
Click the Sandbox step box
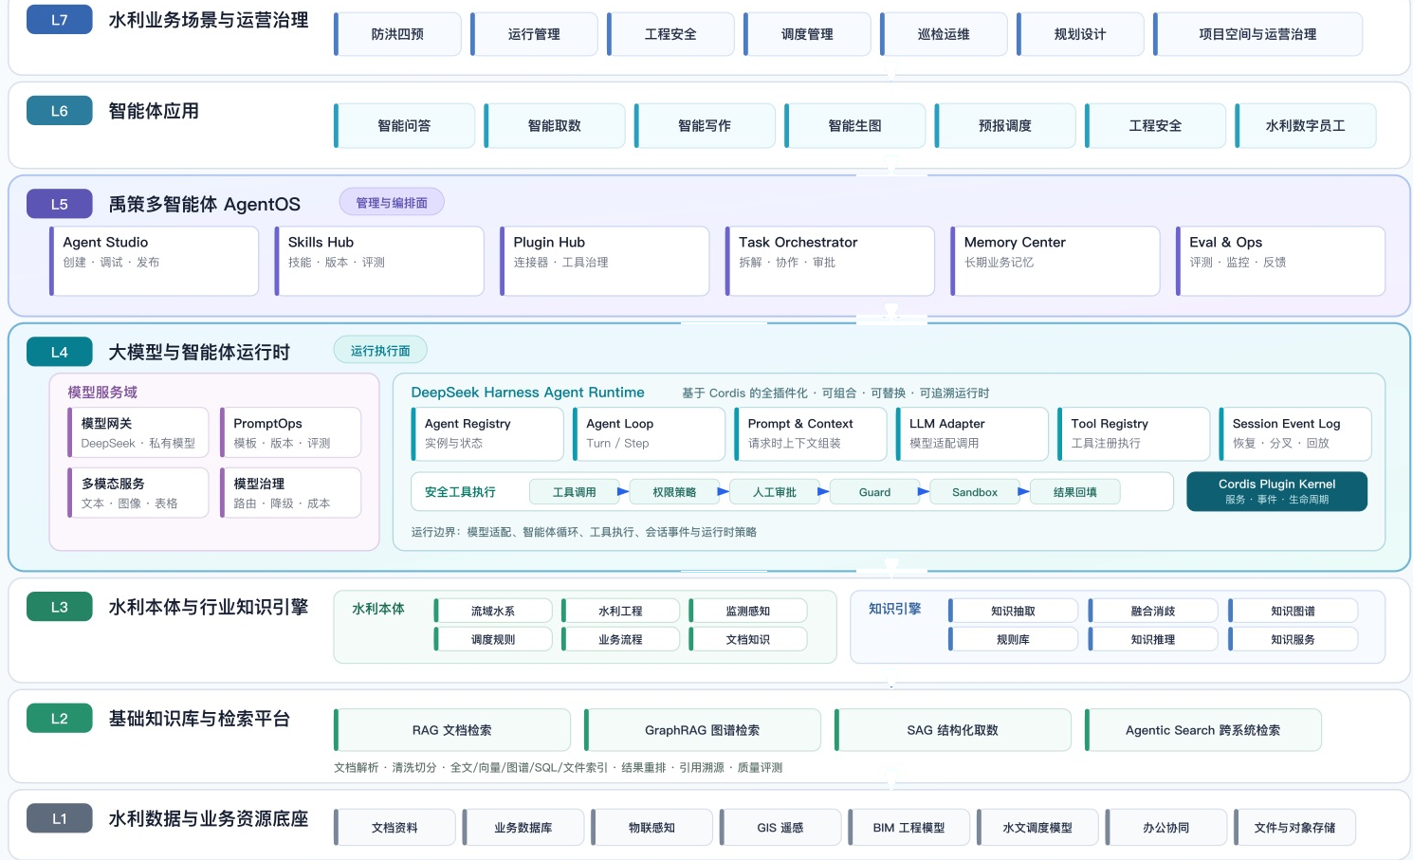click(x=975, y=492)
